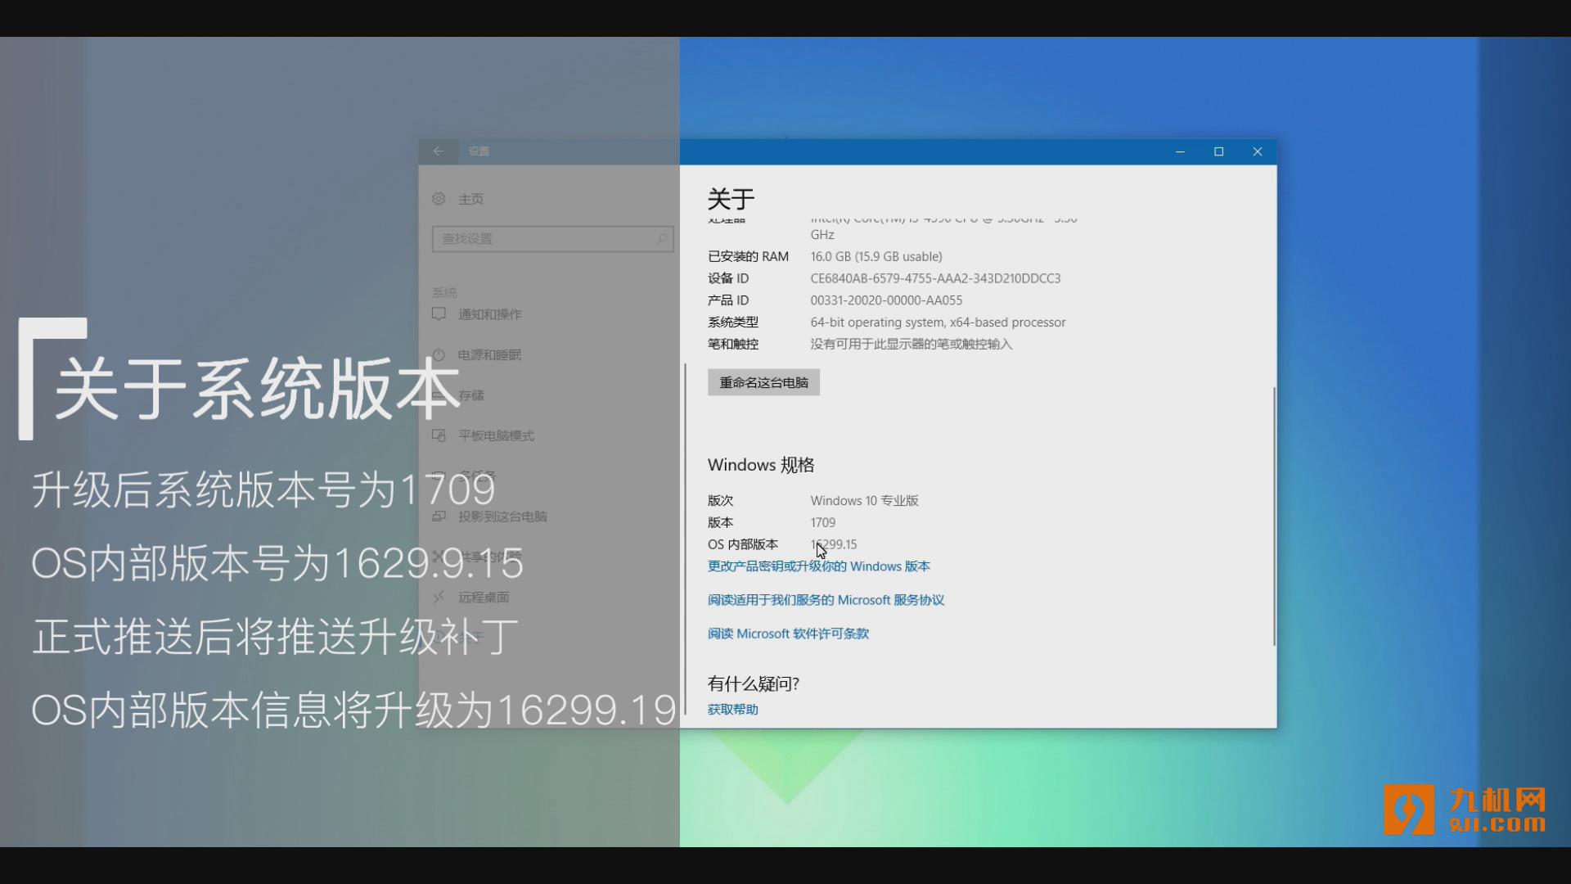The image size is (1571, 884).
Task: Select the 投影到这台电脑 projection icon
Action: 439,516
